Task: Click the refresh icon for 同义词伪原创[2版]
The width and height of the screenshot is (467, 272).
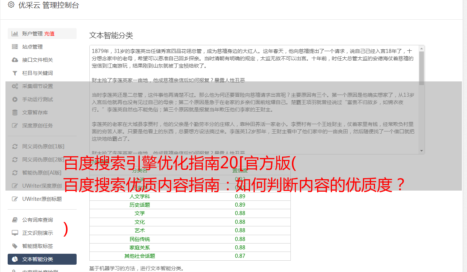Action: 15,160
